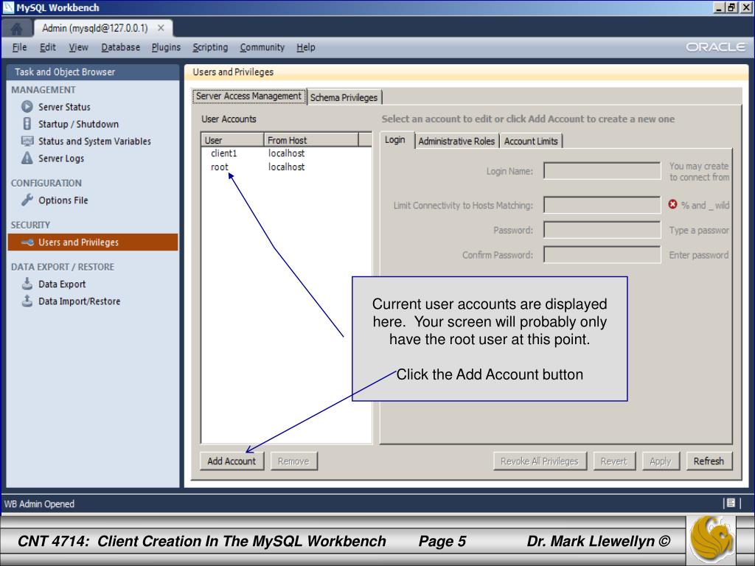This screenshot has height=566, width=755.
Task: Click the Add Account button
Action: point(232,461)
